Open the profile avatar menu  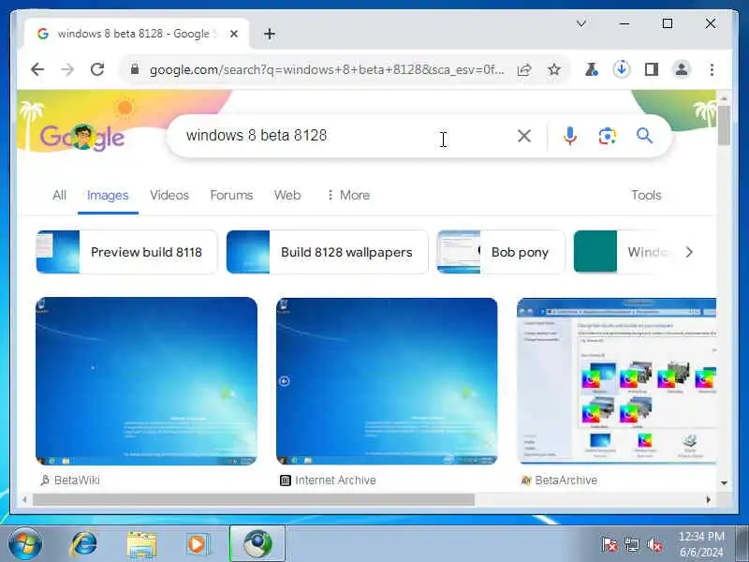coord(682,69)
